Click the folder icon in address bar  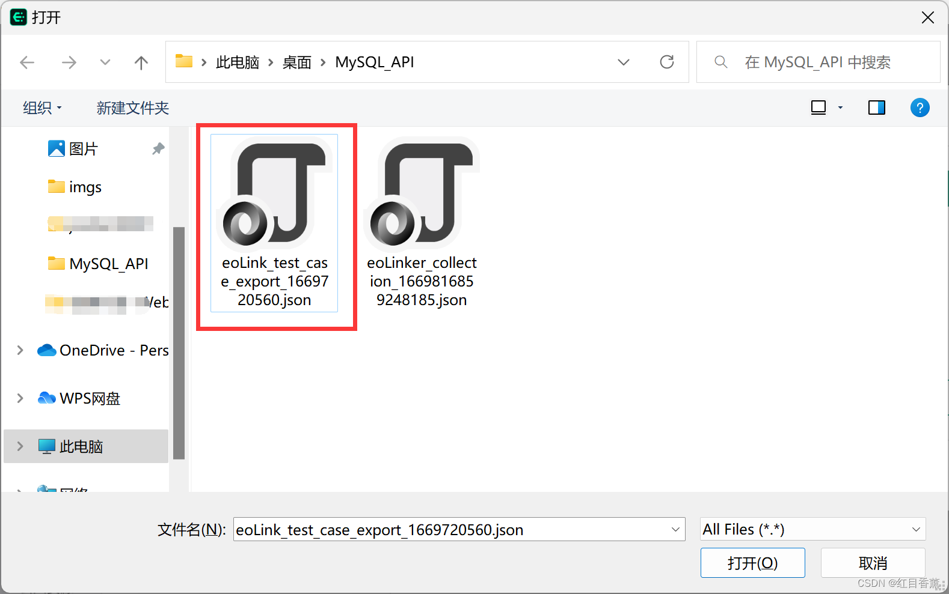point(184,61)
